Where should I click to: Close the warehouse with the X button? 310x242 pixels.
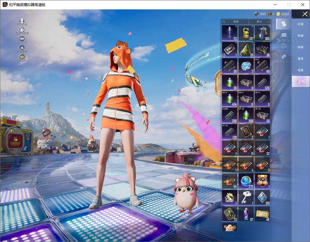(x=305, y=14)
